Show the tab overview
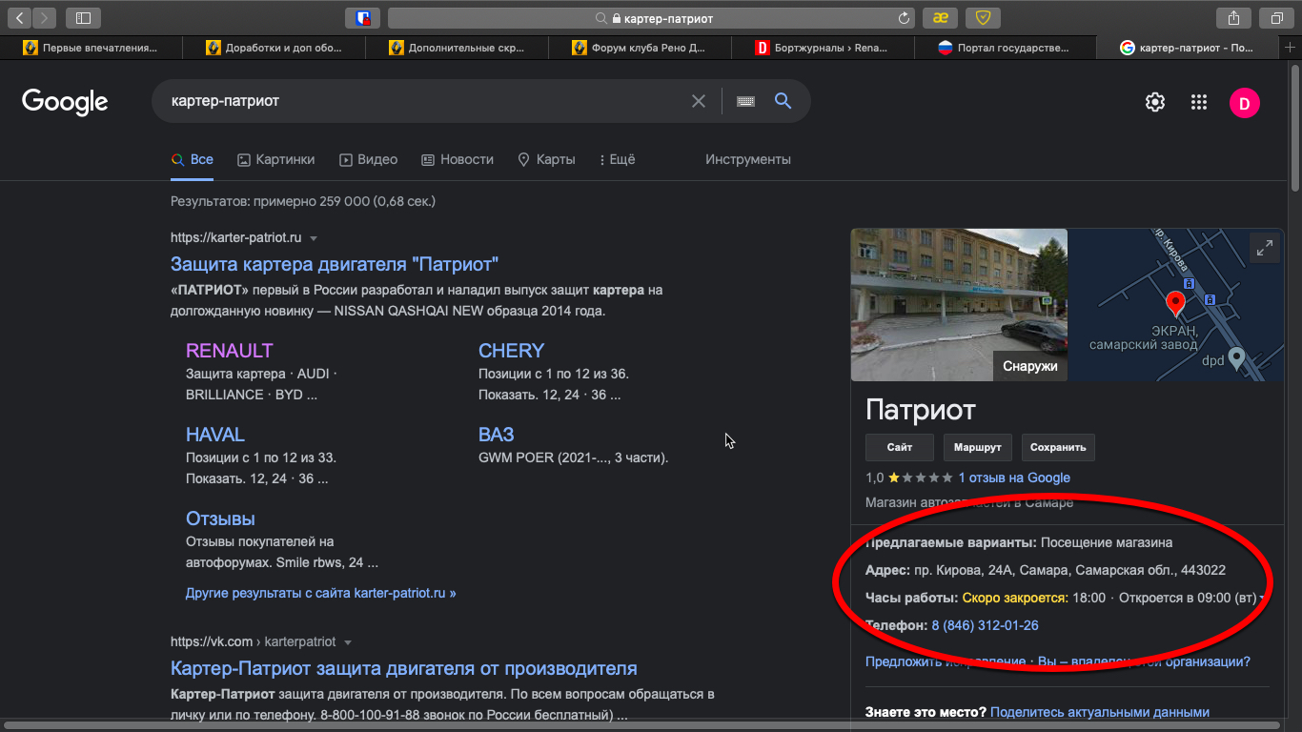 point(1275,17)
